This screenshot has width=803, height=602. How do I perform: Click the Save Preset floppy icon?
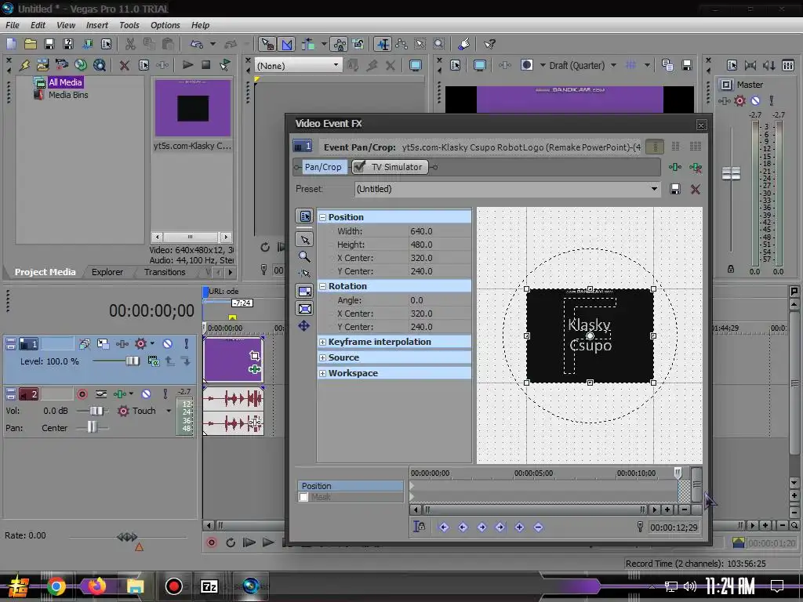675,189
